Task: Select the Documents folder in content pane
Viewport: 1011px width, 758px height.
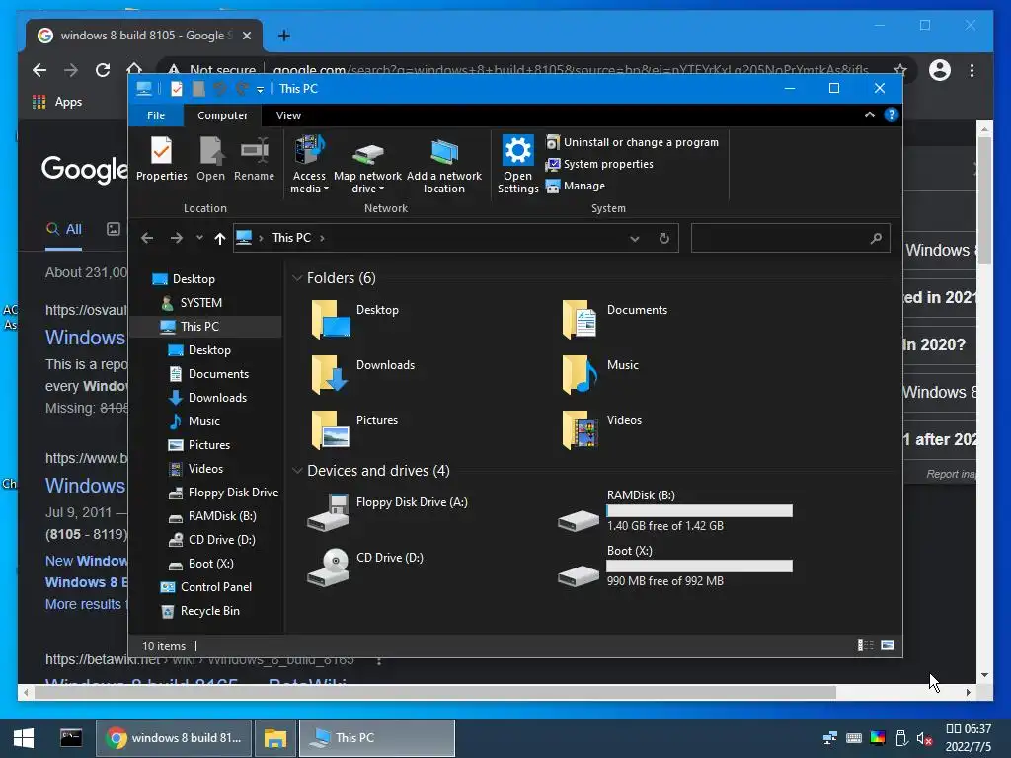Action: tap(613, 319)
